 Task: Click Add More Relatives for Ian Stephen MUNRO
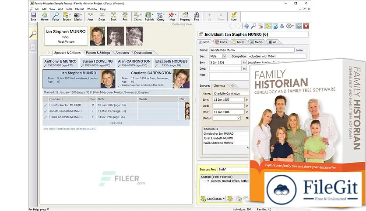pyautogui.click(x=70, y=129)
